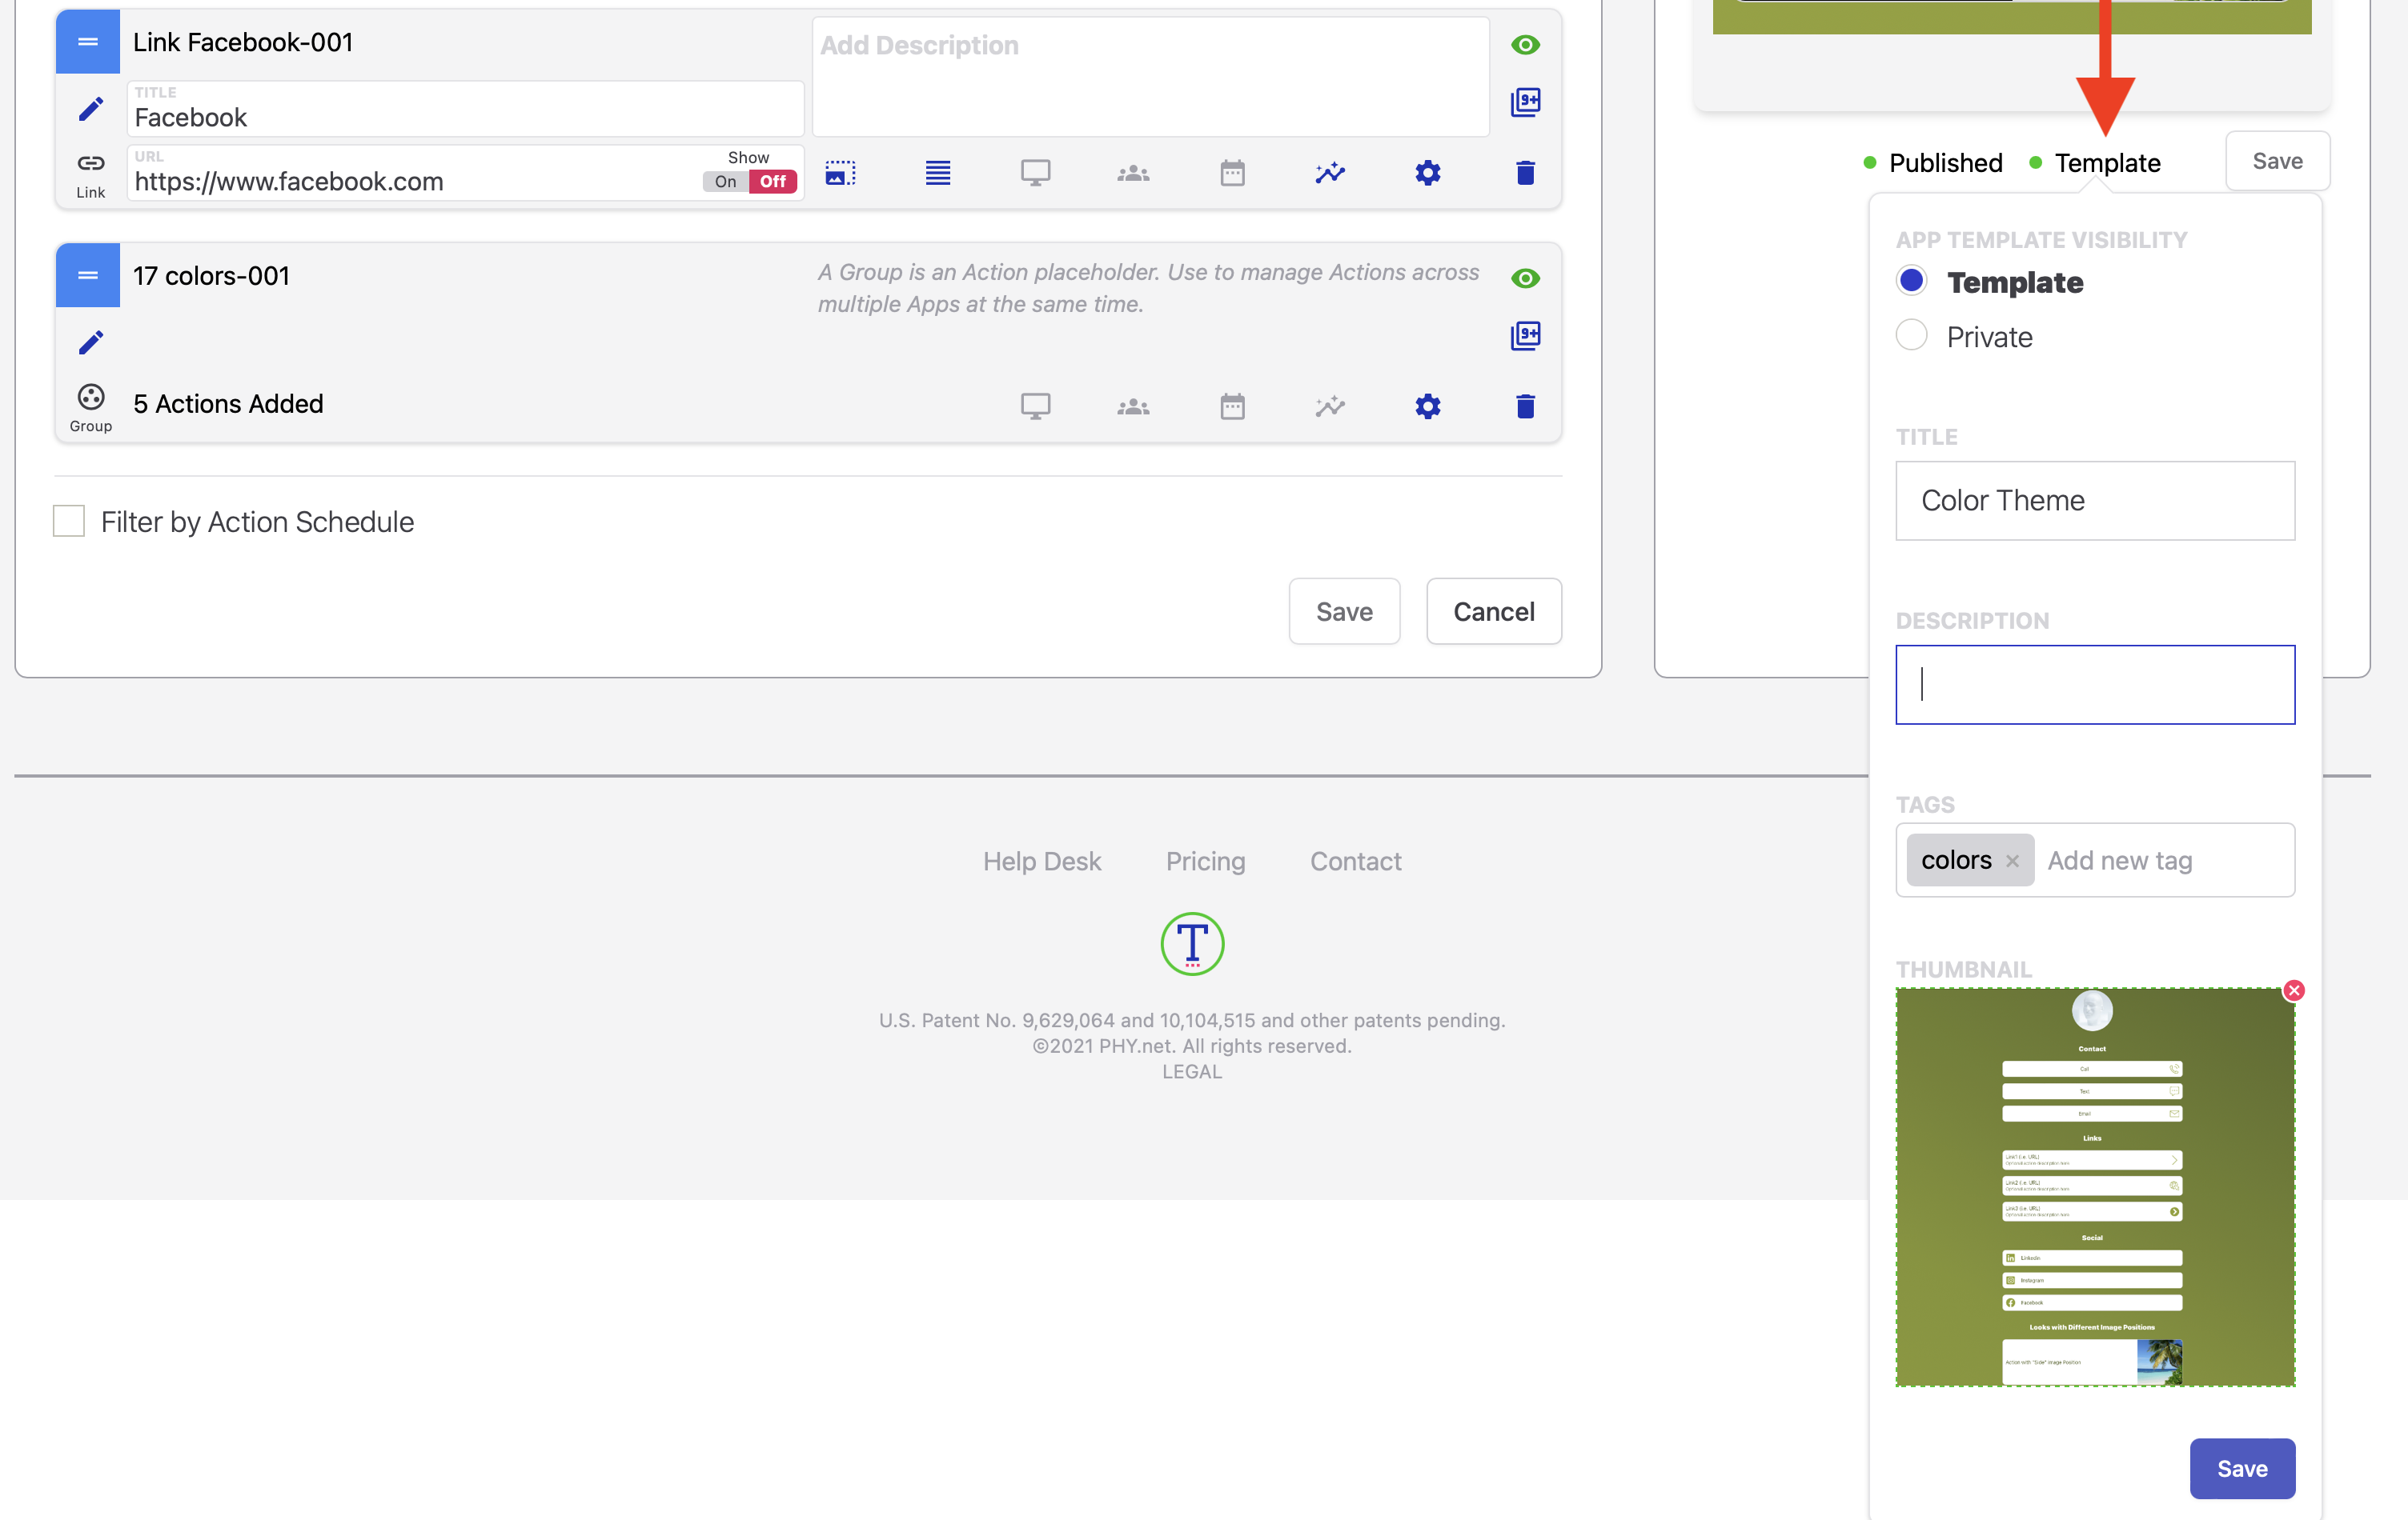Click the image position icon on Facebook link

coord(840,173)
